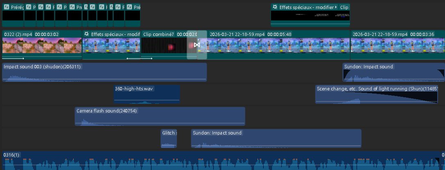The width and height of the screenshot is (445, 170).
Task: Select the Sundon: Impact sound clip beside Glitch
Action: point(276,139)
